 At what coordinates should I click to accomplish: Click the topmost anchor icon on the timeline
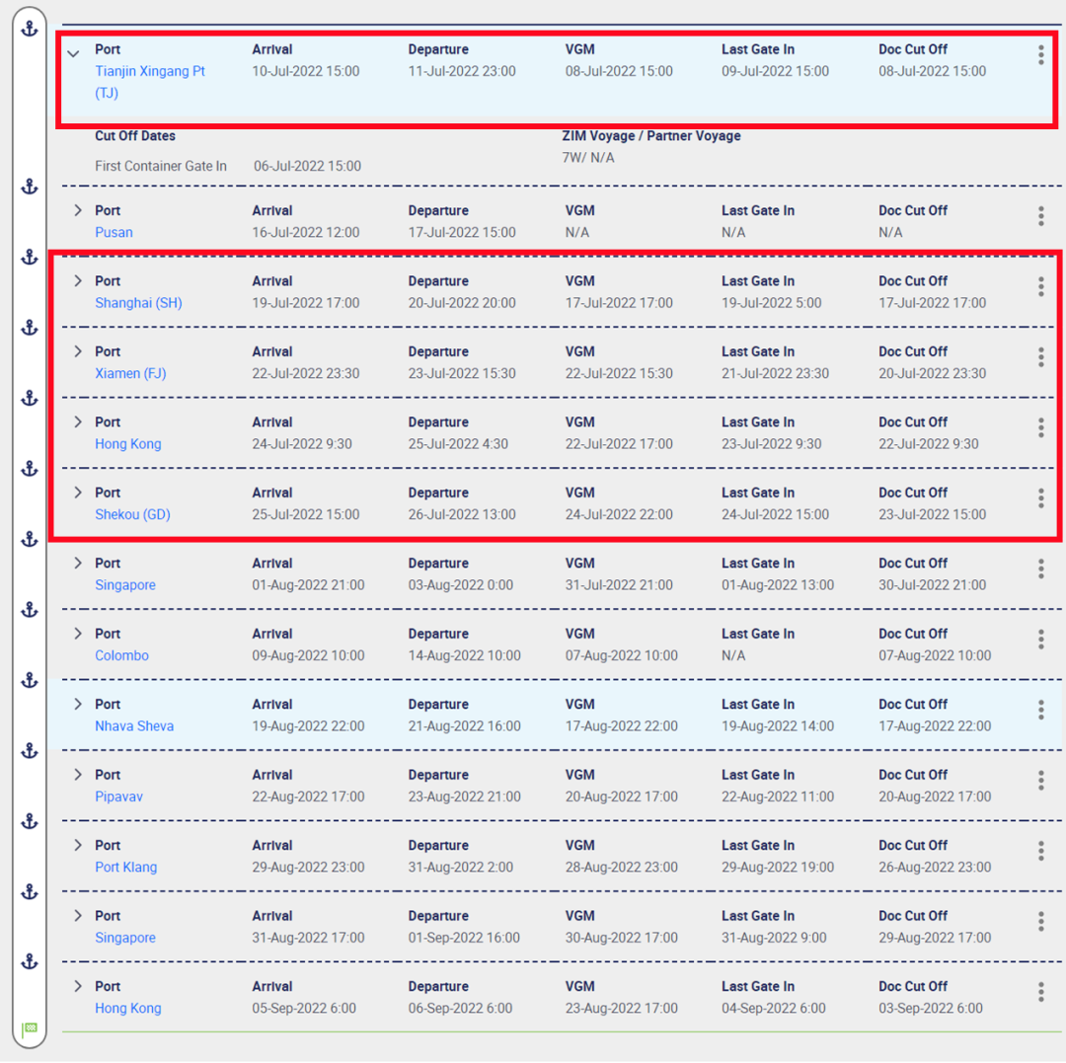tap(30, 27)
